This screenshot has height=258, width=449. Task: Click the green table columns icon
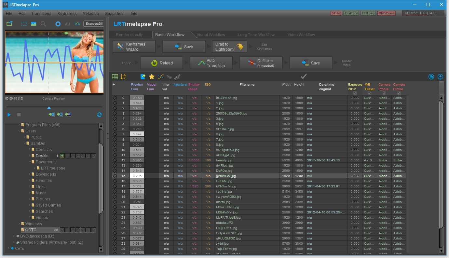click(115, 77)
